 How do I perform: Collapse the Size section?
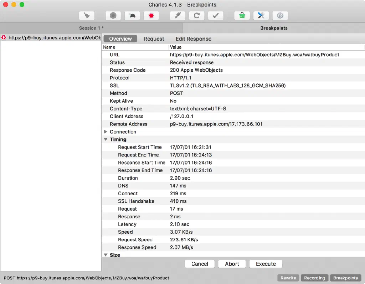(106, 255)
